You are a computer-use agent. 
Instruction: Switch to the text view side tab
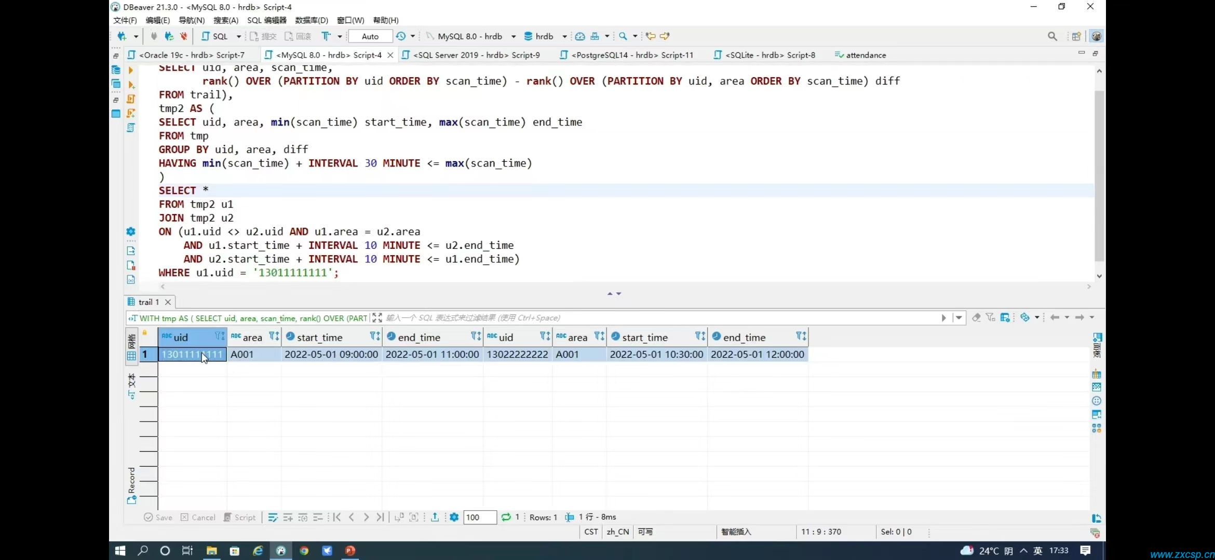(x=131, y=386)
